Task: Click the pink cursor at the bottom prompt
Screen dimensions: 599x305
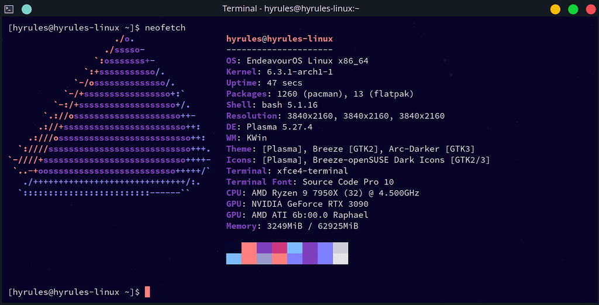Action: coord(147,292)
